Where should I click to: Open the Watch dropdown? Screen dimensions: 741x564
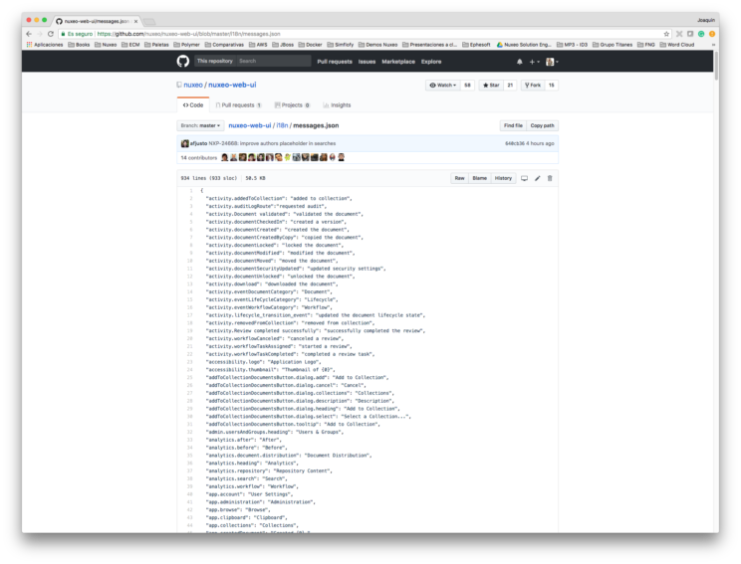pyautogui.click(x=443, y=86)
